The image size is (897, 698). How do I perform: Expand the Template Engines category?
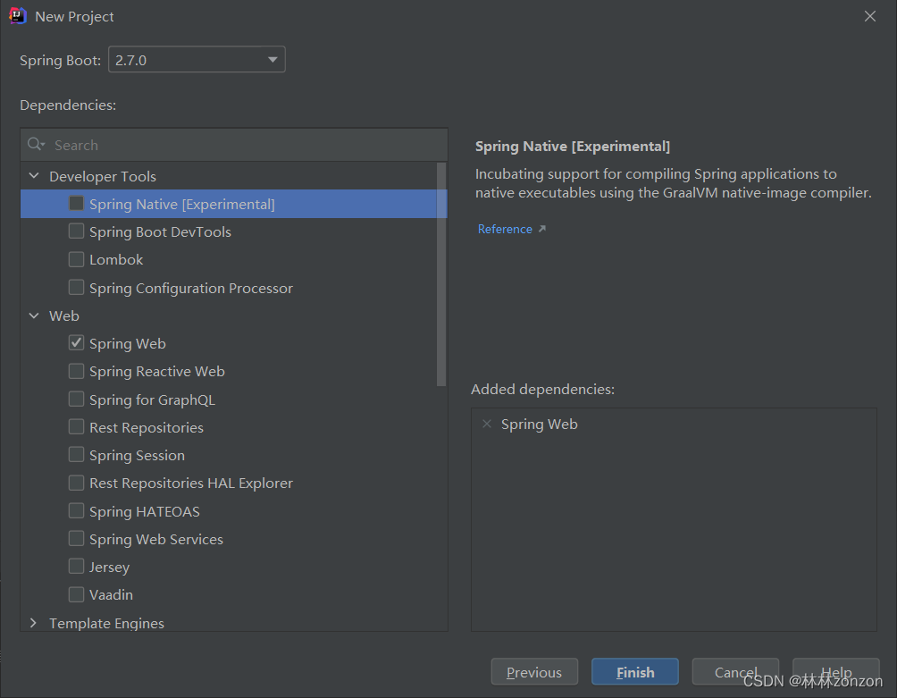[x=33, y=622]
